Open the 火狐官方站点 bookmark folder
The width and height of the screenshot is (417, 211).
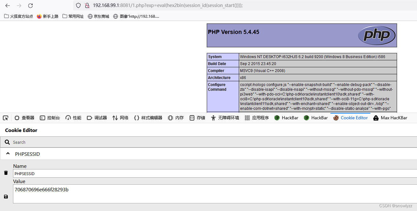point(18,16)
